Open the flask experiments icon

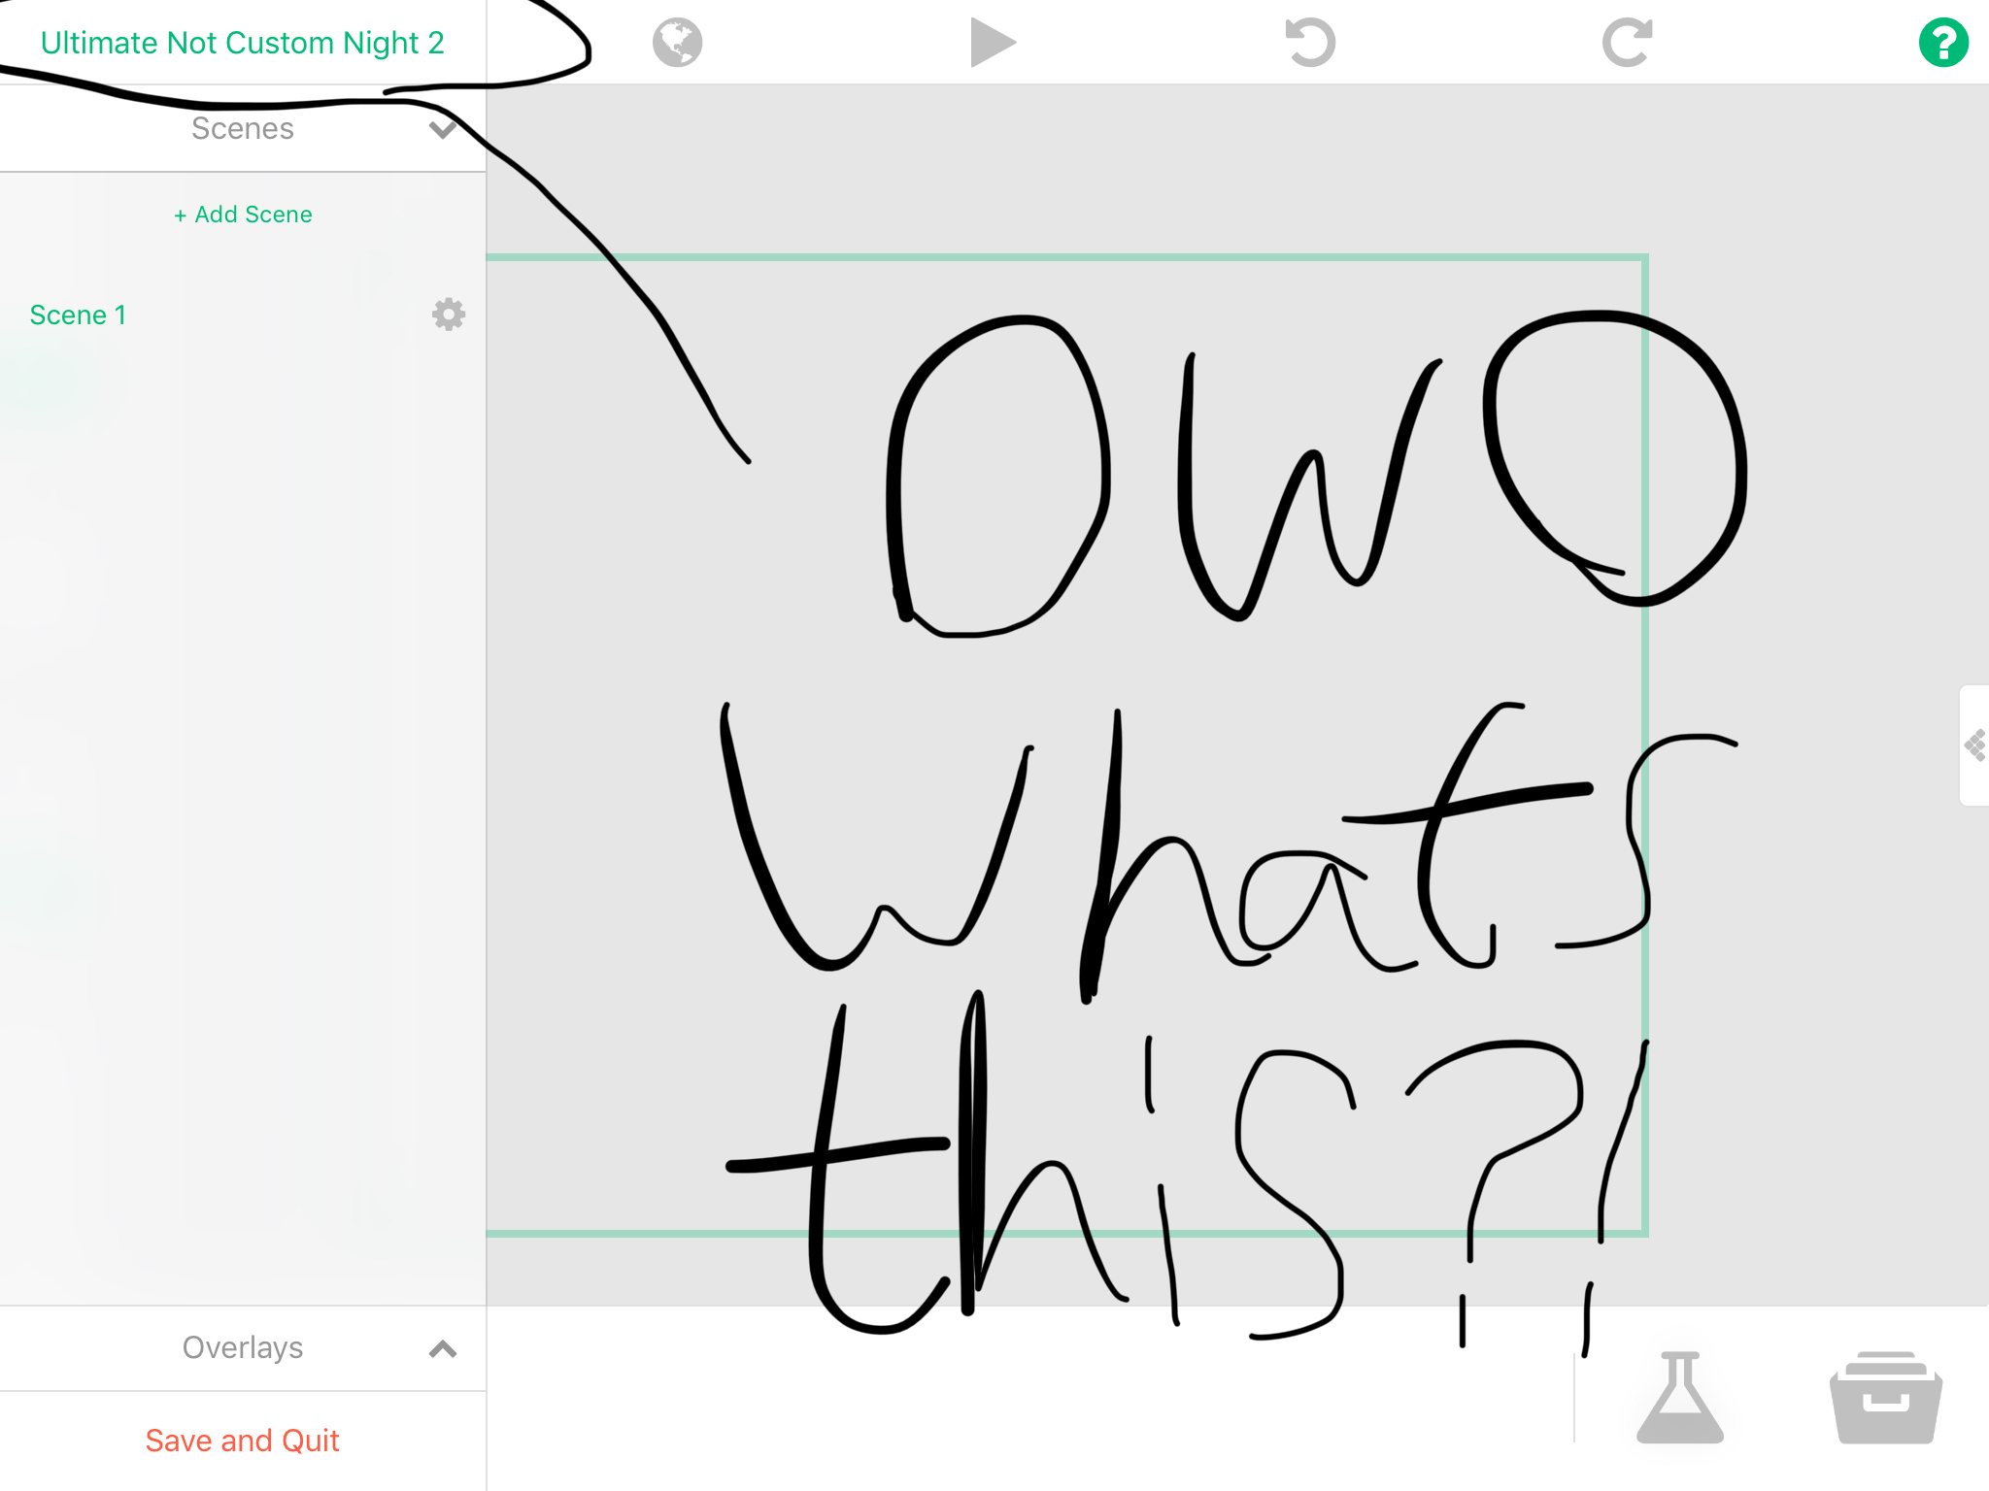point(1679,1398)
